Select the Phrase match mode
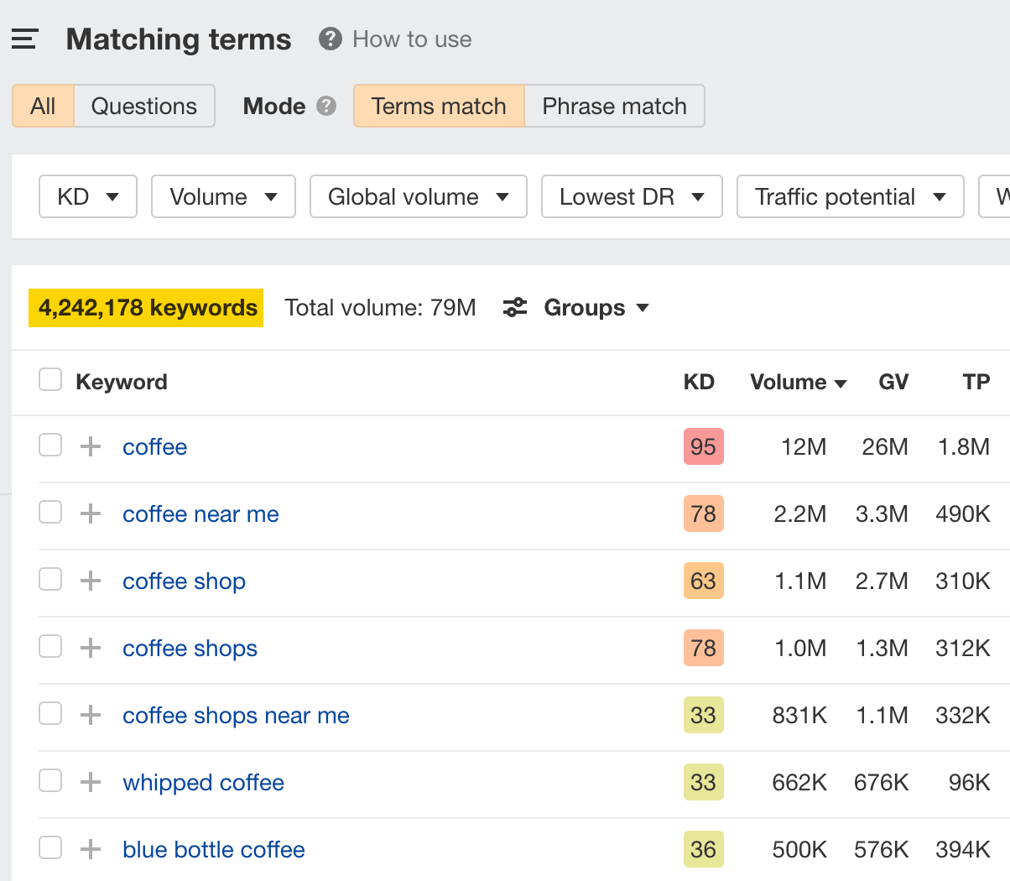 pyautogui.click(x=614, y=106)
